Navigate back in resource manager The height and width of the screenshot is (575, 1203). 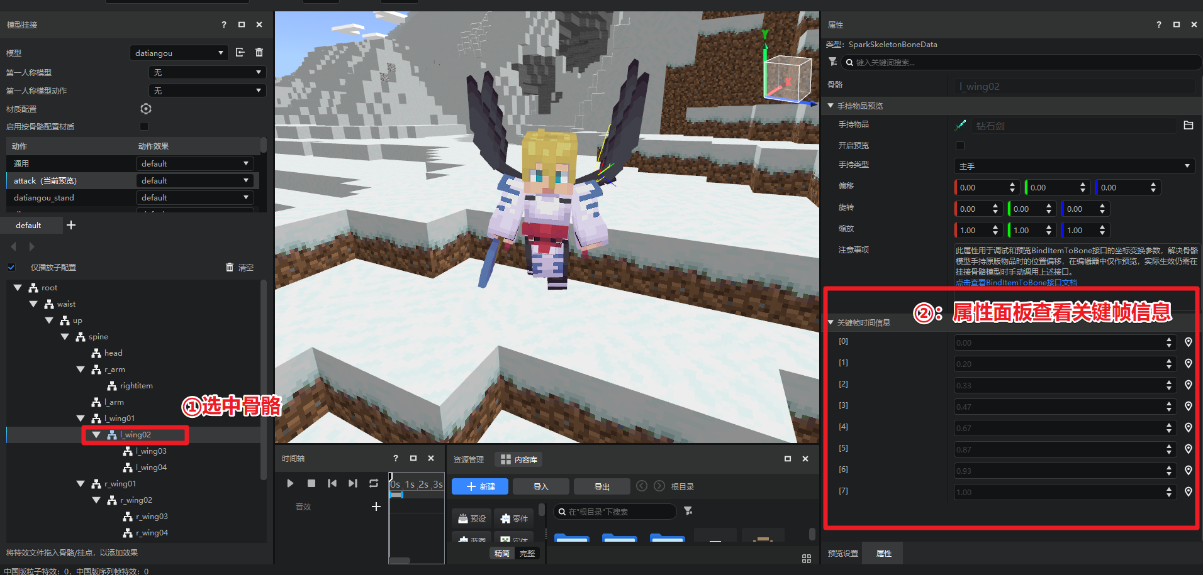click(642, 486)
